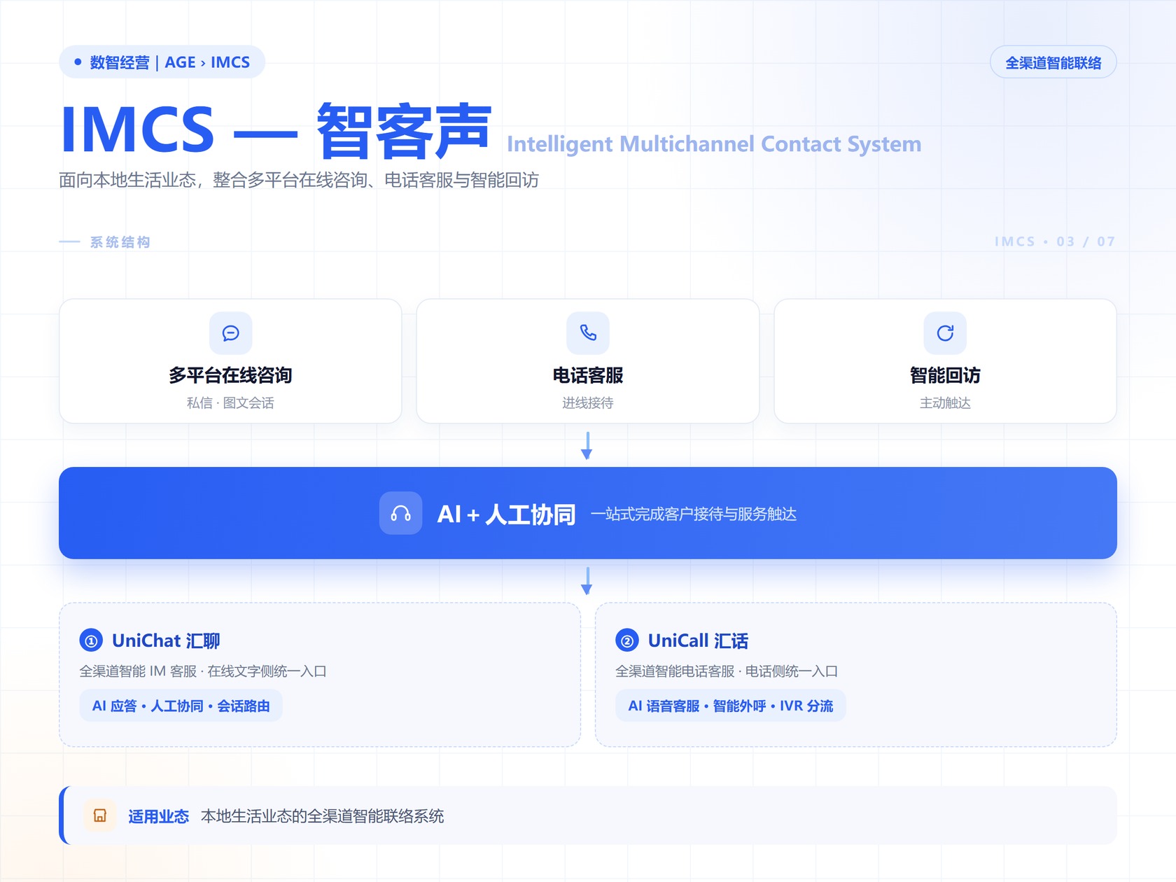Screen dimensions: 1176x882
Task: Click the UniCall 汇话 heading
Action: pos(698,640)
